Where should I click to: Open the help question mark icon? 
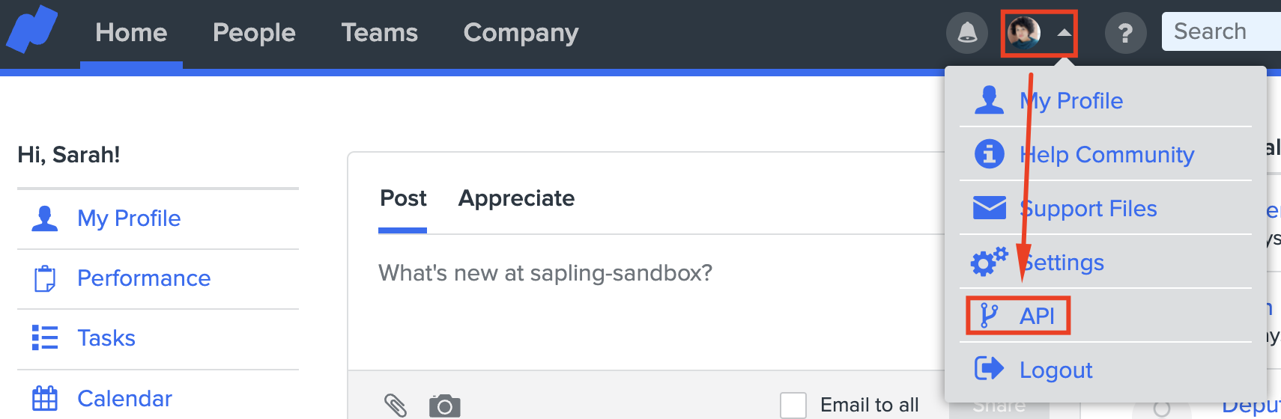point(1125,33)
